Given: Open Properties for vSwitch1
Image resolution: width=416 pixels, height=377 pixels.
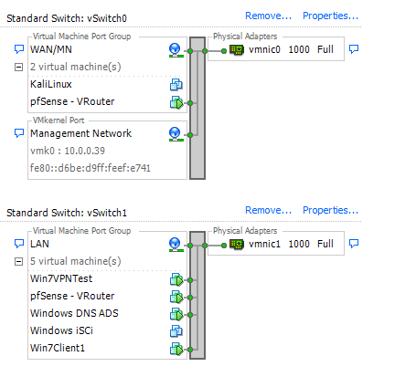Looking at the screenshot, I should pyautogui.click(x=330, y=210).
